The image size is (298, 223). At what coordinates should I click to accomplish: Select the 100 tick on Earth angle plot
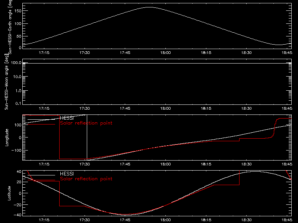pos(18,23)
